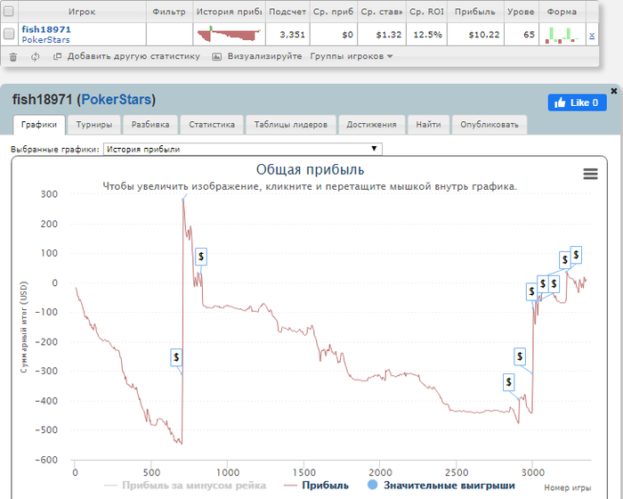Tick the fish18971 row checkbox
The width and height of the screenshot is (623, 499).
pos(8,34)
